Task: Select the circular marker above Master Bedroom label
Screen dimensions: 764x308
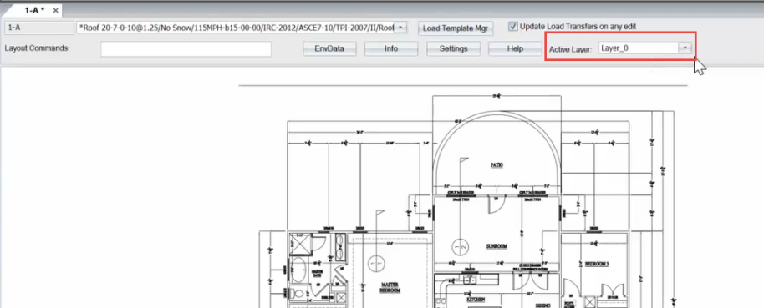Action: point(374,263)
